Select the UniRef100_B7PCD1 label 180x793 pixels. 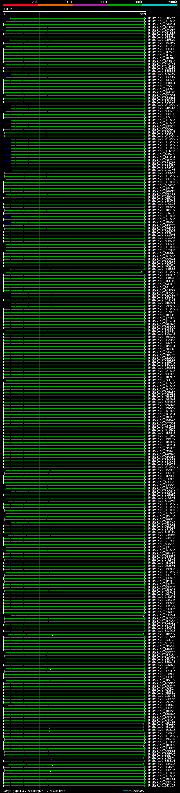pos(161,111)
